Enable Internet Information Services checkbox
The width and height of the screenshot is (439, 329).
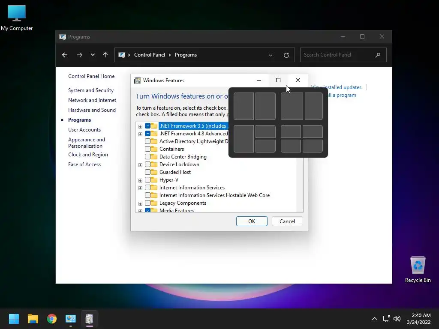[147, 188]
